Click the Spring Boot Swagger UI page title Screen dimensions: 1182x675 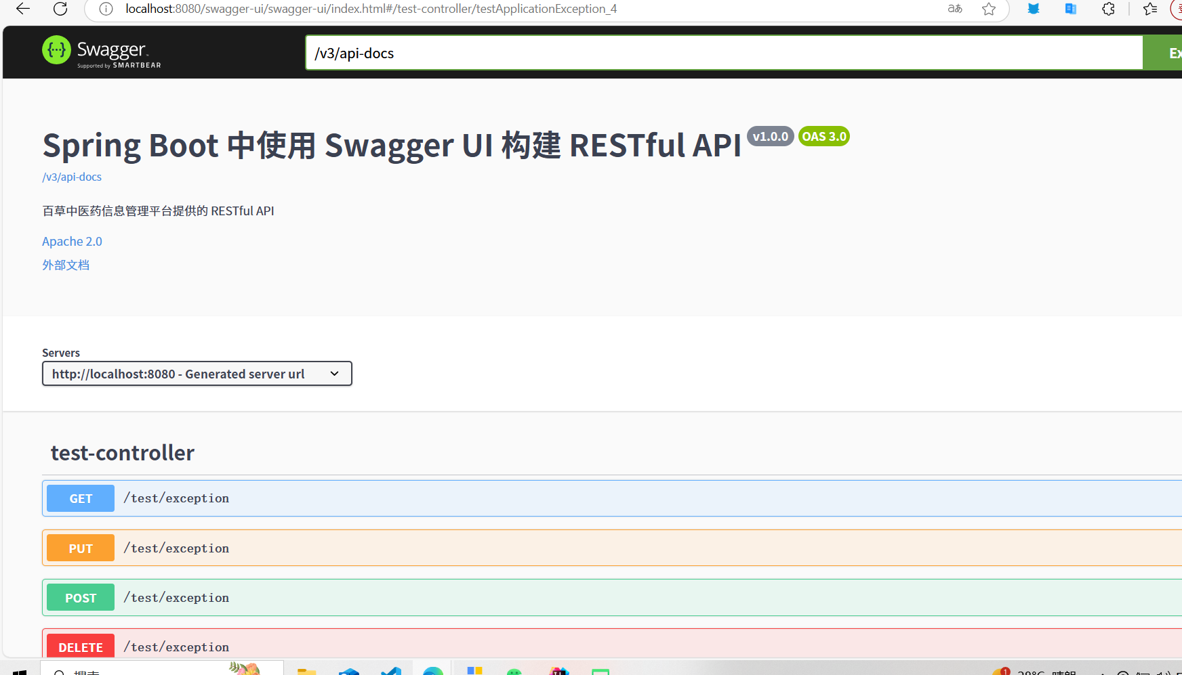point(392,146)
